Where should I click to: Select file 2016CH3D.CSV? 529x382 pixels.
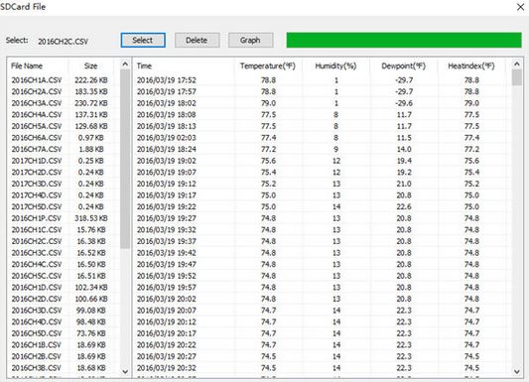[x=37, y=311]
